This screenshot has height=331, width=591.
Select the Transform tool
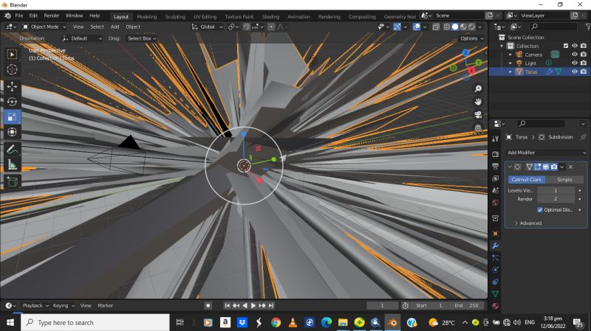point(12,132)
